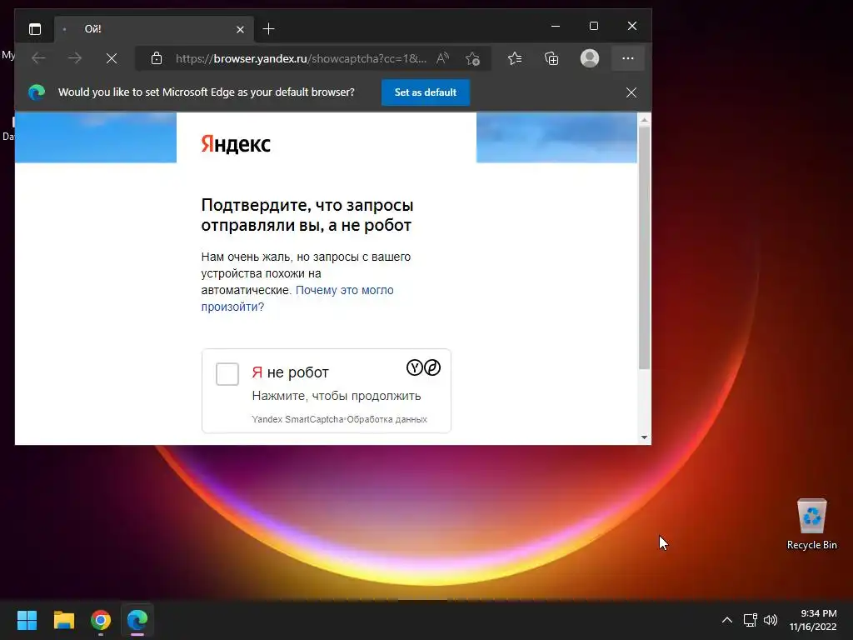853x640 pixels.
Task: Click the Yandex SmartCaptcha logo icons
Action: pyautogui.click(x=423, y=367)
